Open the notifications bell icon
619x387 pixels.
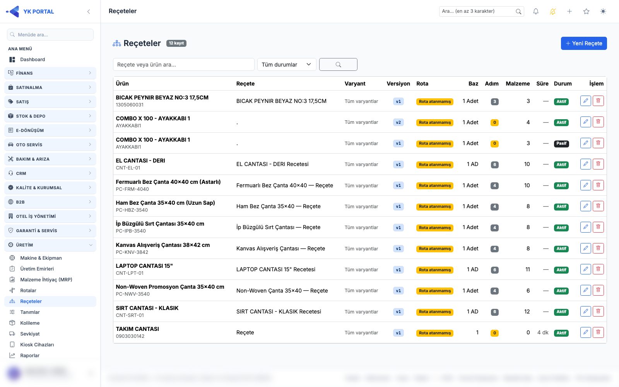536,12
